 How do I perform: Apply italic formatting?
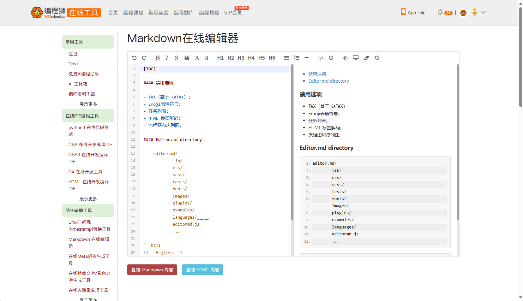(167, 58)
